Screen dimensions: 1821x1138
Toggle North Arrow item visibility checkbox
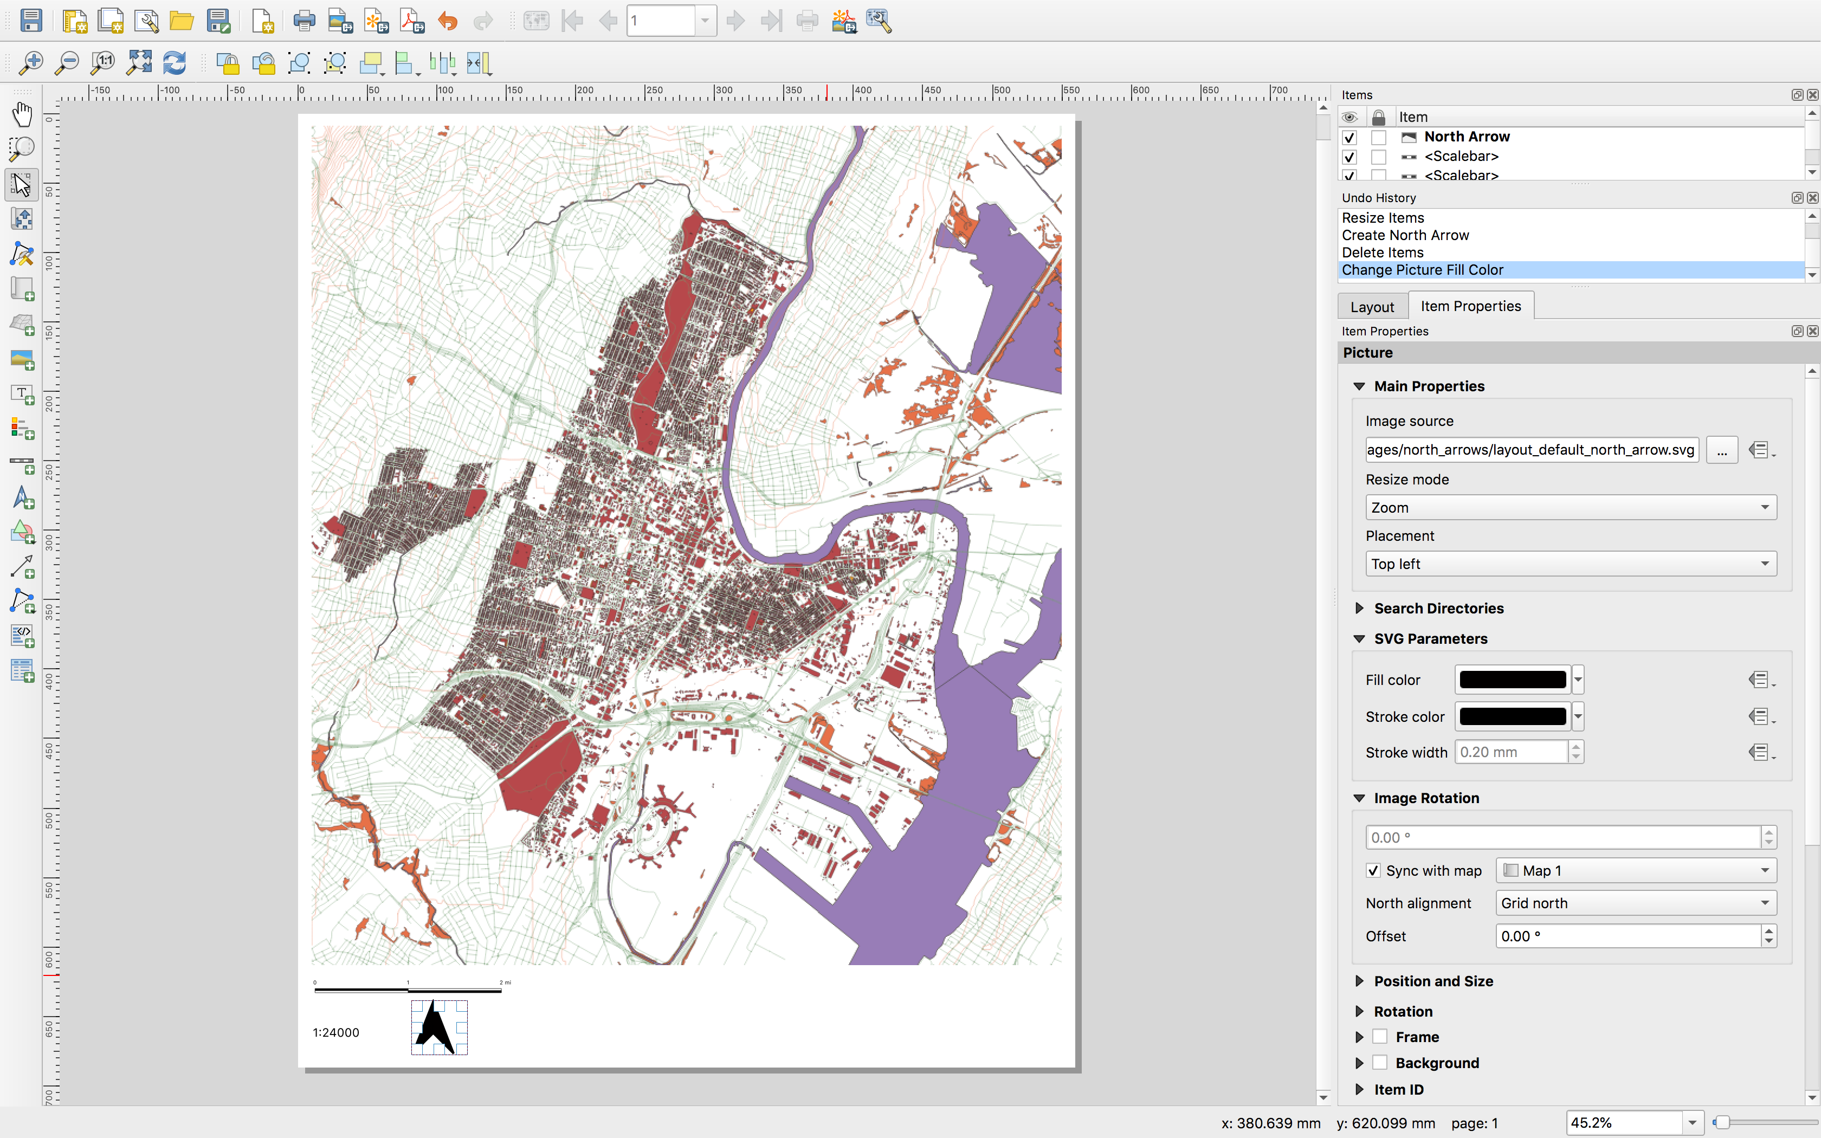pyautogui.click(x=1349, y=137)
